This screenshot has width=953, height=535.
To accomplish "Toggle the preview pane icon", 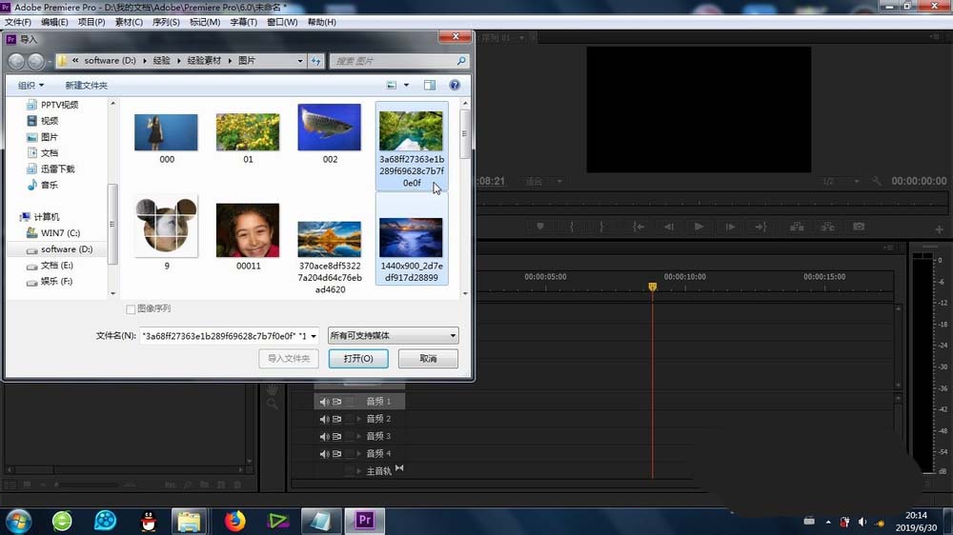I will (430, 85).
